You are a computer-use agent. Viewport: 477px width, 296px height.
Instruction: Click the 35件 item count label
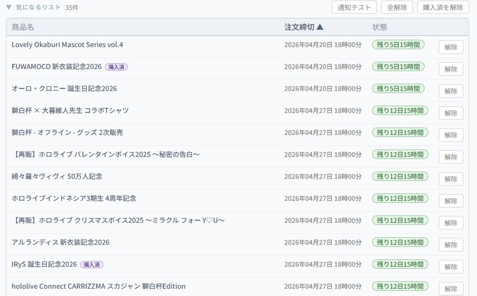(72, 8)
